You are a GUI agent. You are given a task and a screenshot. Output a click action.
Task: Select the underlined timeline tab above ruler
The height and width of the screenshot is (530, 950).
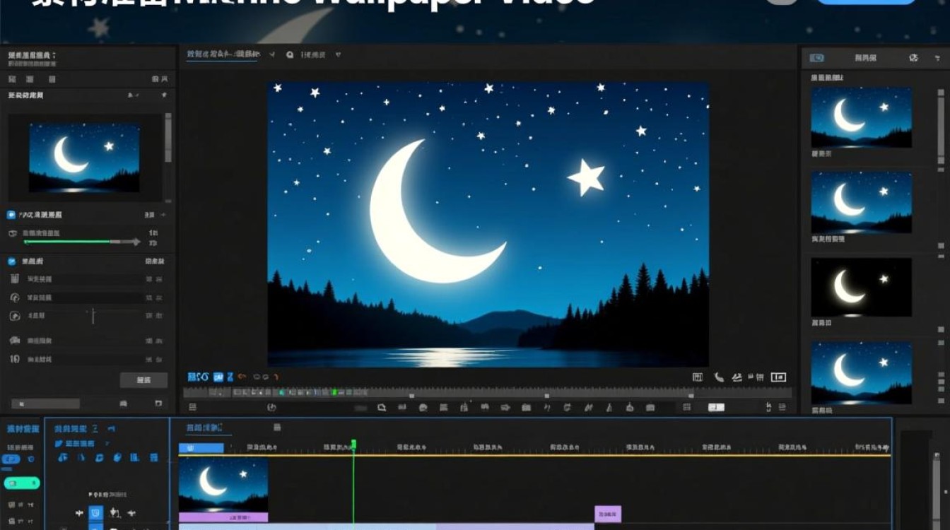point(204,428)
